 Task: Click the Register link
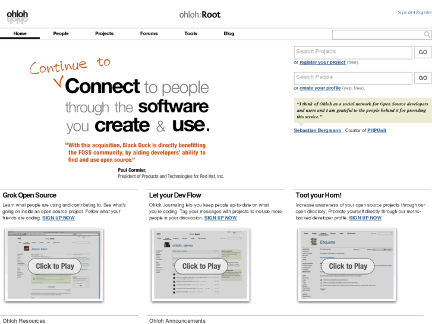pyautogui.click(x=424, y=12)
